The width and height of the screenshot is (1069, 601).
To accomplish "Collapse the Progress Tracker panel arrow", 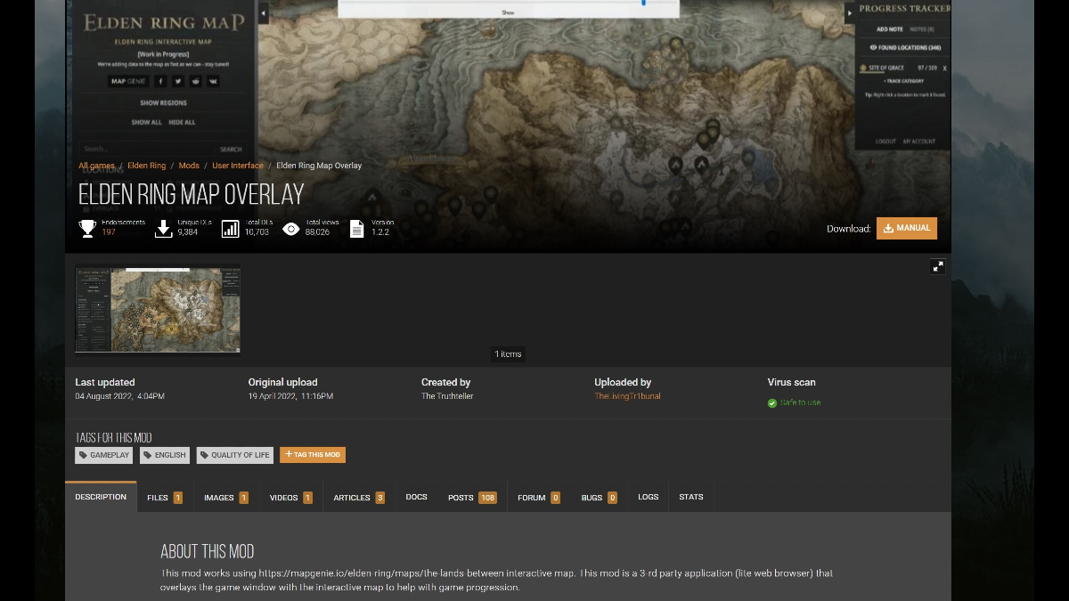I will tap(849, 12).
